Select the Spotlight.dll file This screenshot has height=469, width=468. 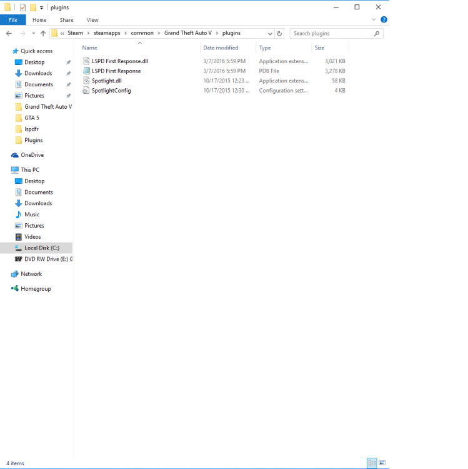107,81
